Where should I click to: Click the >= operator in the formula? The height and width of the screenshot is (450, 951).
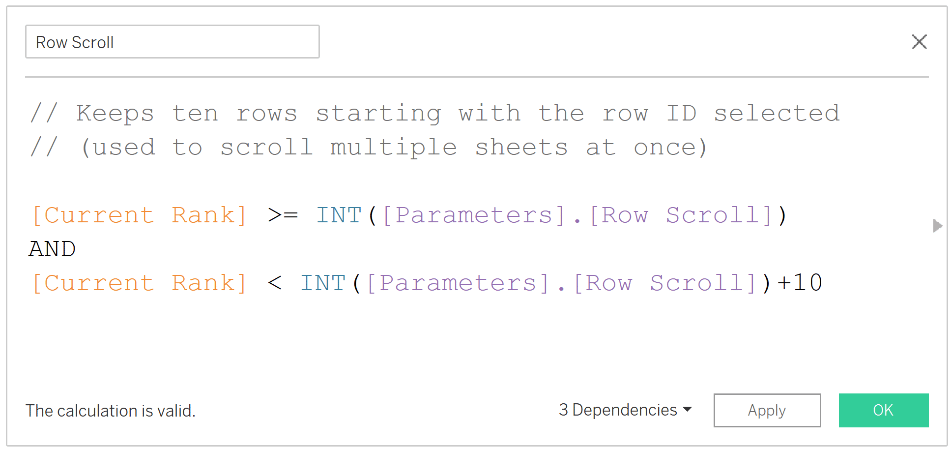tap(283, 215)
